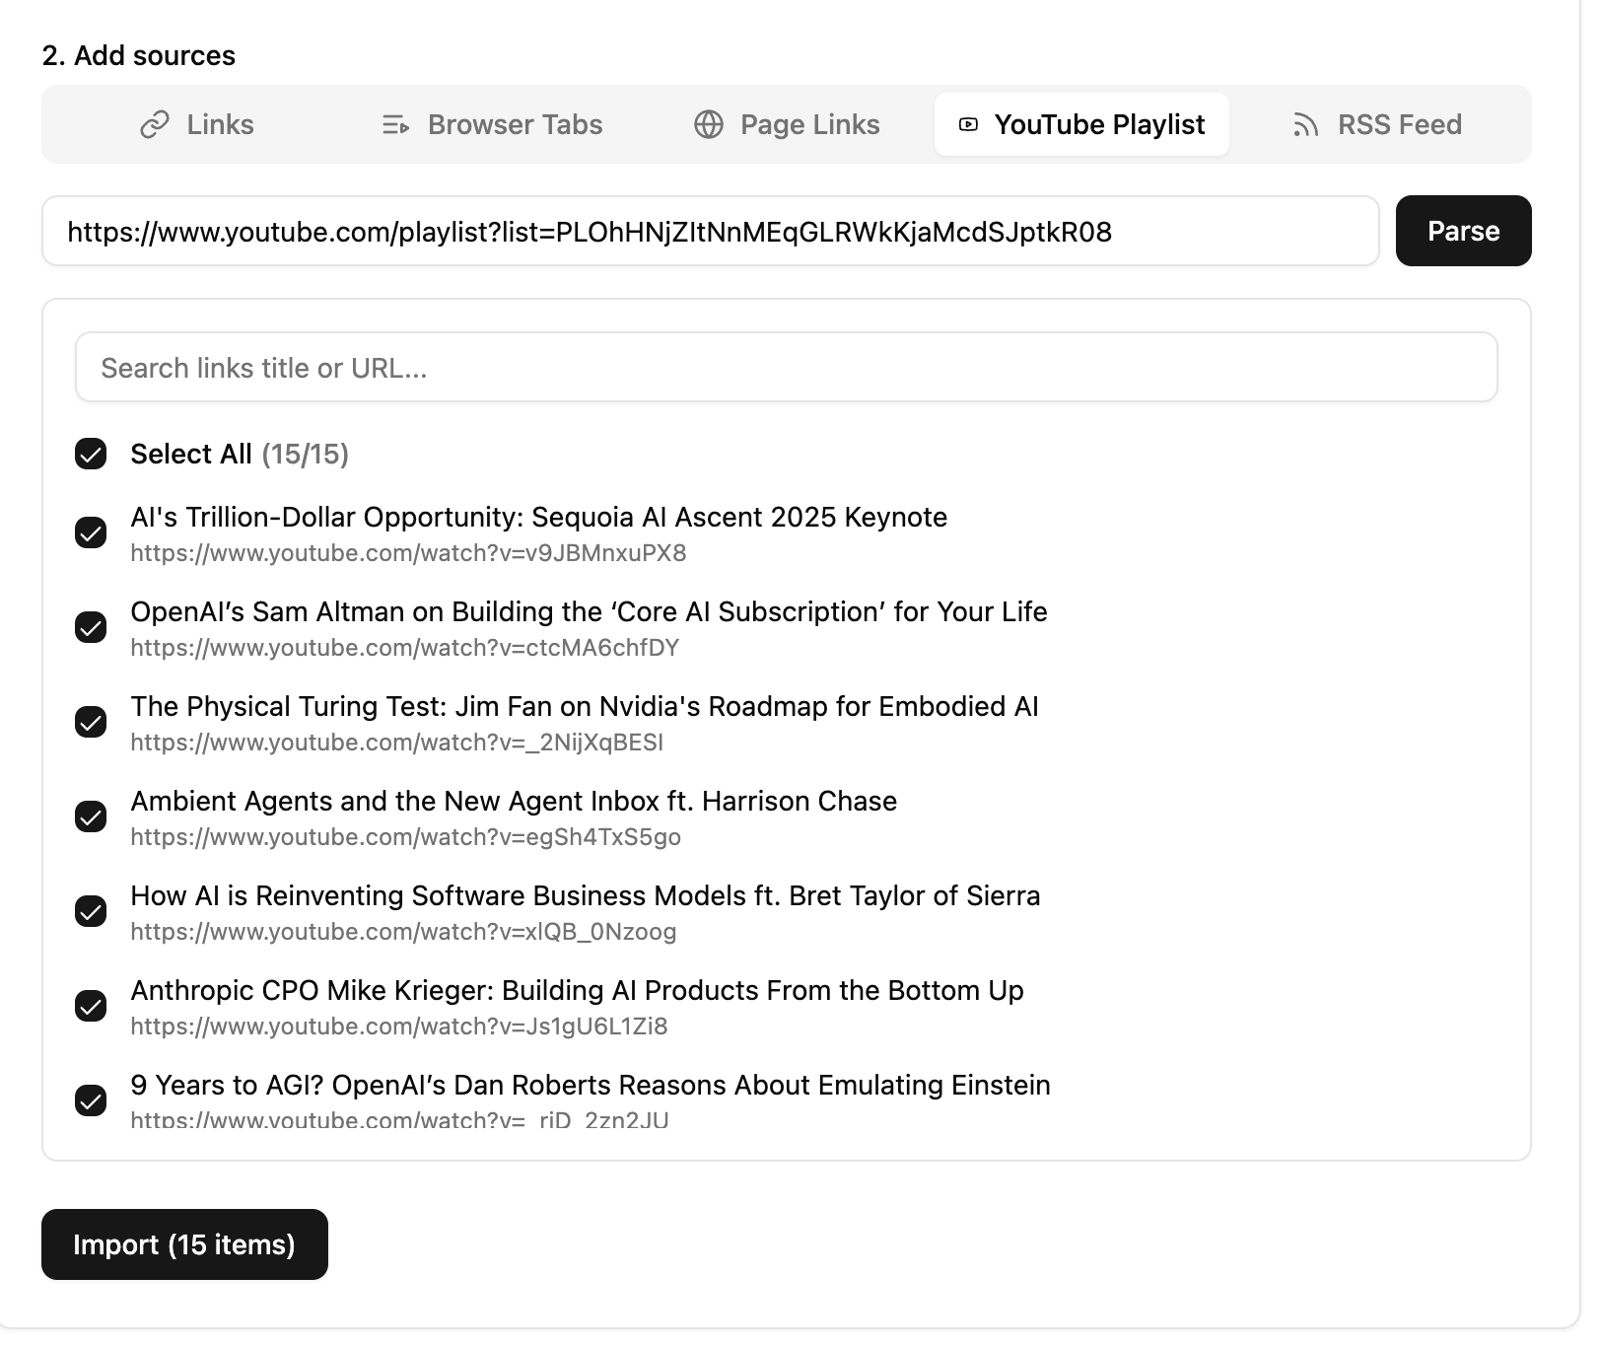Click title The Physical Turing Test: Jim Fan
This screenshot has width=1601, height=1347.
point(585,706)
